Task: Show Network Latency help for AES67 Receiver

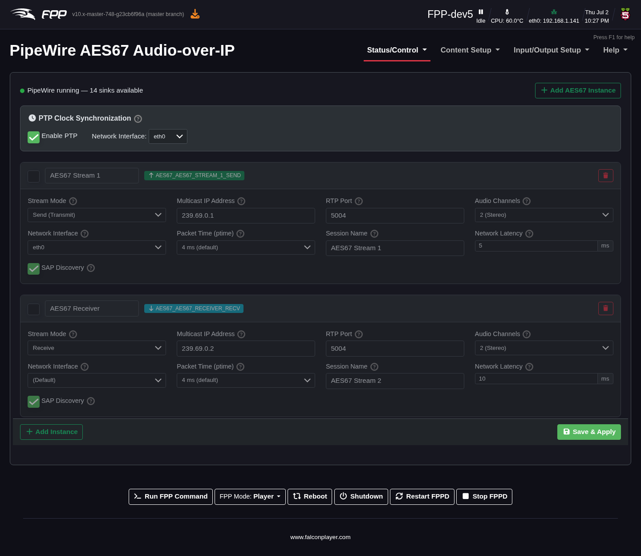Action: coord(529,367)
